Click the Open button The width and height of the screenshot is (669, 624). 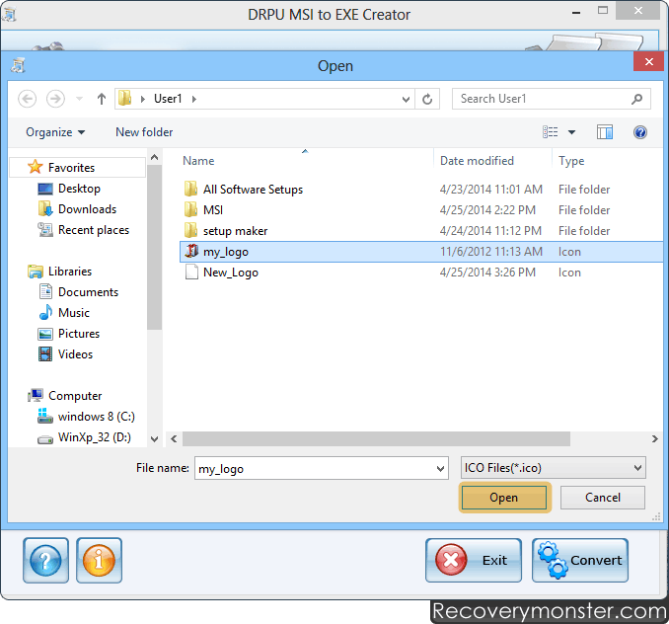(504, 498)
